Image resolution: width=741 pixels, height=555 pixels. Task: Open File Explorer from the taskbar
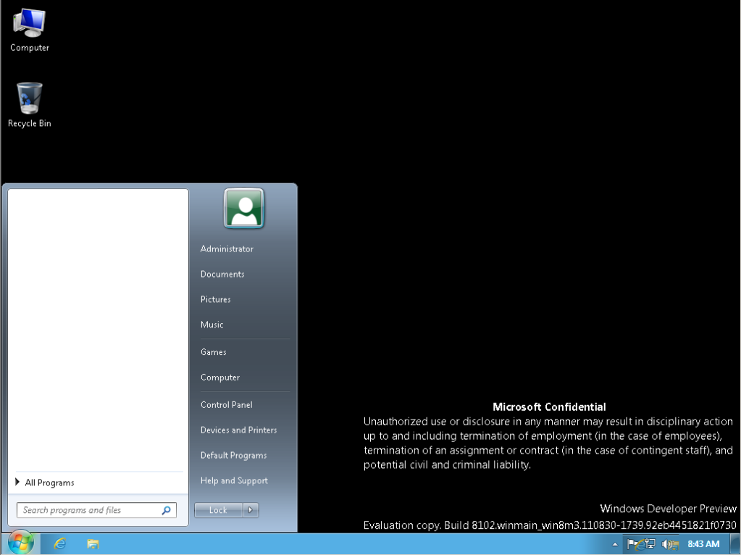93,543
